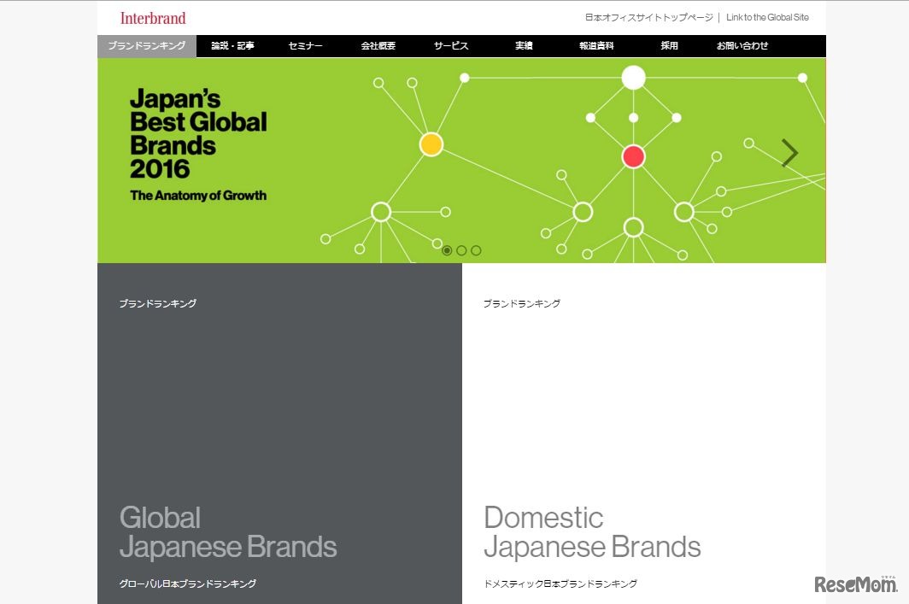Click グローバル日本ブランドランキング caption

pos(187,583)
